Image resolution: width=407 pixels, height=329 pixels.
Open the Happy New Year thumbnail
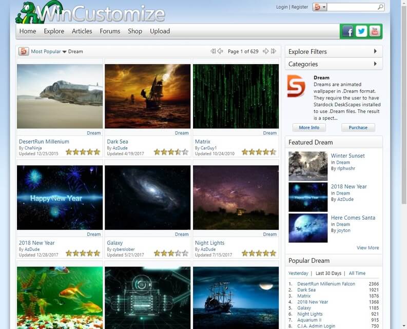(x=60, y=198)
